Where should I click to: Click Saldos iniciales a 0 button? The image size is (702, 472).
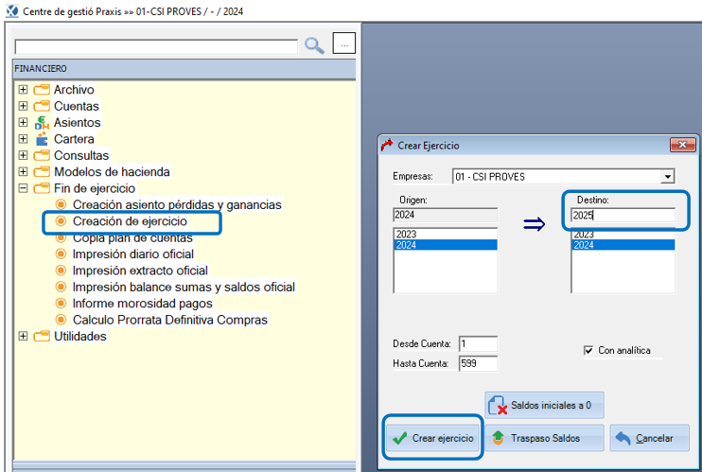pyautogui.click(x=544, y=405)
